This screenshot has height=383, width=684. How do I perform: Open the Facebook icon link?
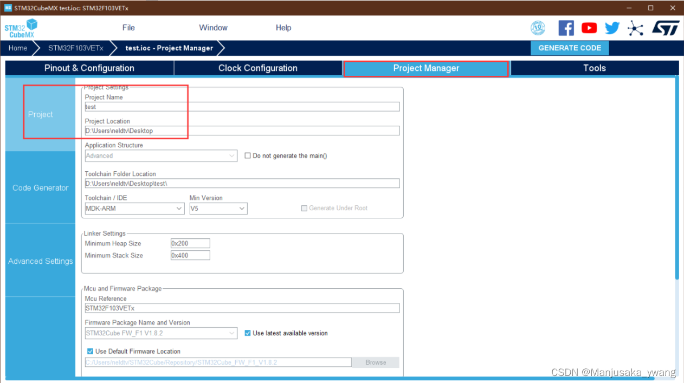(566, 28)
